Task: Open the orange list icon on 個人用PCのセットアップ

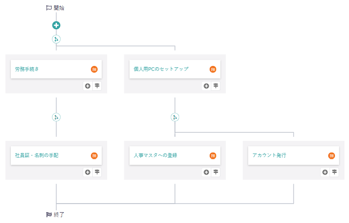Action: click(x=213, y=69)
